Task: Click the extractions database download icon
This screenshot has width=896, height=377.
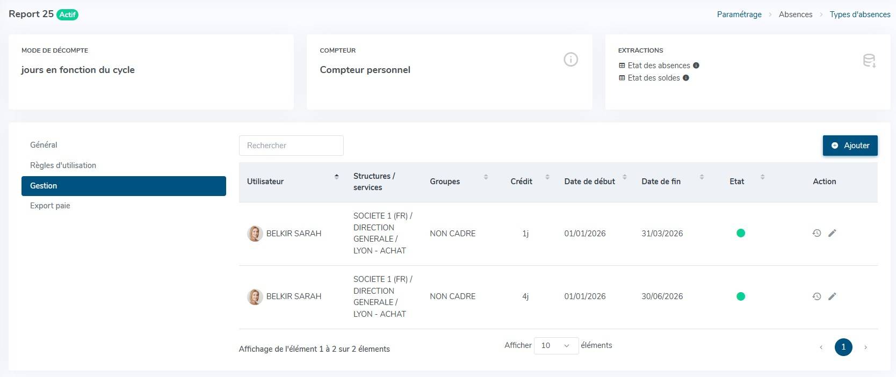Action: (869, 61)
